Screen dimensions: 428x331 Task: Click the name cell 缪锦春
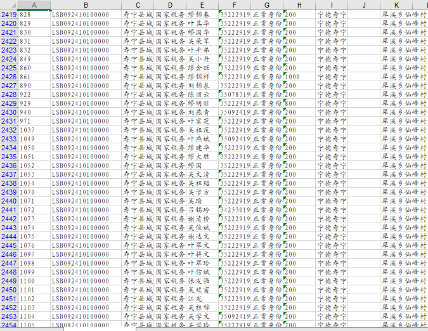tap(202, 15)
